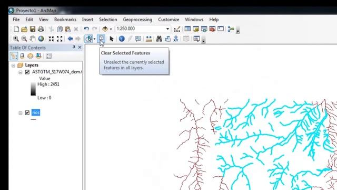Paste from the clipboard
Viewport: 337px width, 190px height.
pyautogui.click(x=68, y=29)
